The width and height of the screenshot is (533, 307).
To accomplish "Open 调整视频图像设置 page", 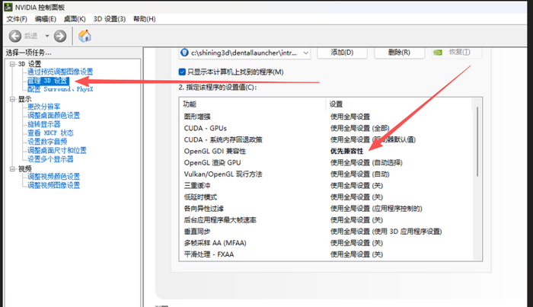I will pos(54,185).
